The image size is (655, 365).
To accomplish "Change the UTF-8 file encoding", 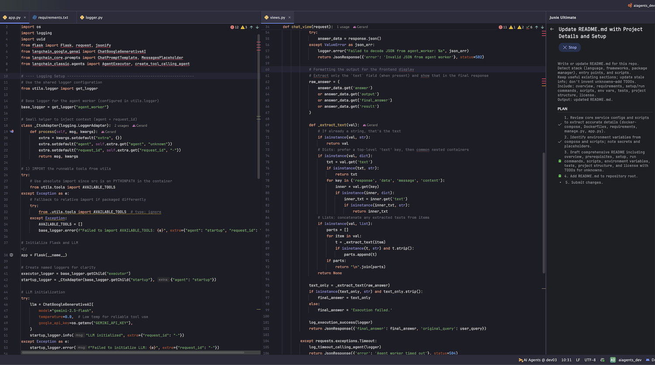I will coord(589,360).
